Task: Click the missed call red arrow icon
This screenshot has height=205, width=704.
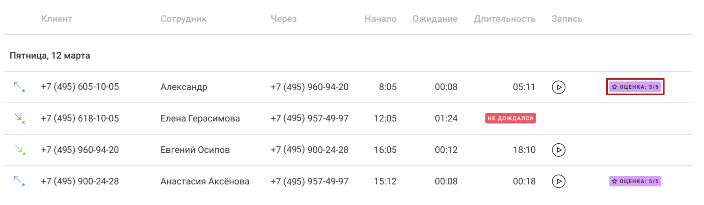Action: [19, 118]
